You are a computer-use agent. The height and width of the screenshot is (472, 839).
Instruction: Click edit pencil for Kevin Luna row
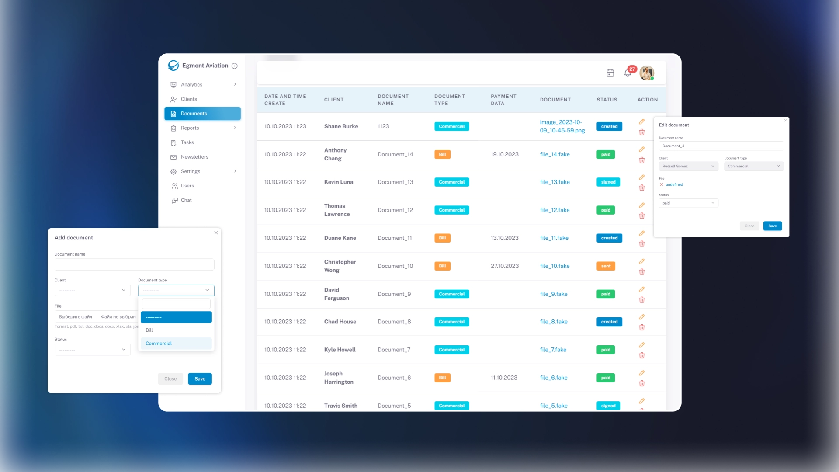coord(641,177)
